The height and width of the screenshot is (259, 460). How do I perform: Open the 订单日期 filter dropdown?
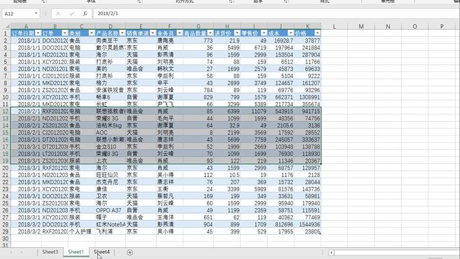click(37, 34)
